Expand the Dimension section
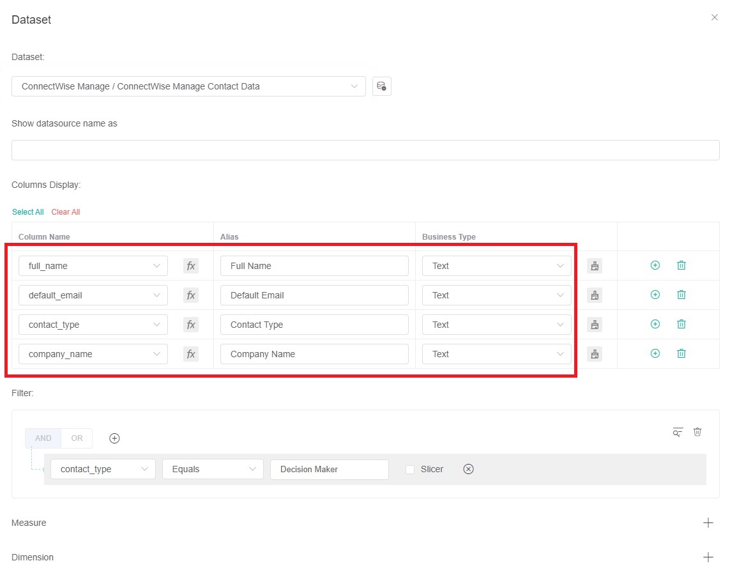Viewport: 730px width, 577px height. (x=708, y=557)
